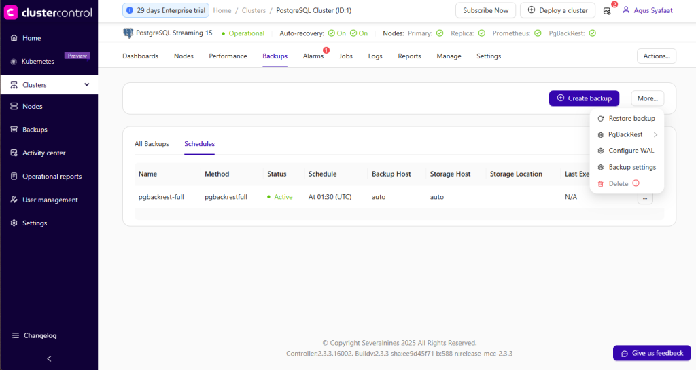This screenshot has height=370, width=696.
Task: Collapse the left sidebar with arrow
Action: click(x=49, y=358)
